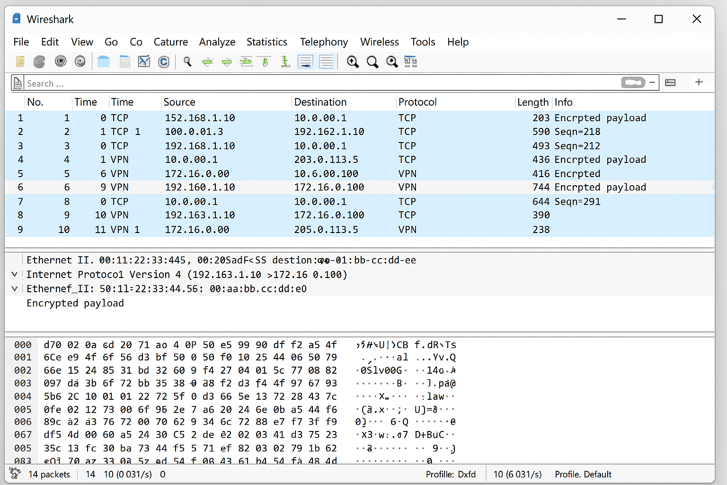Open the Telephony menu
This screenshot has height=485, width=727.
pyautogui.click(x=324, y=42)
